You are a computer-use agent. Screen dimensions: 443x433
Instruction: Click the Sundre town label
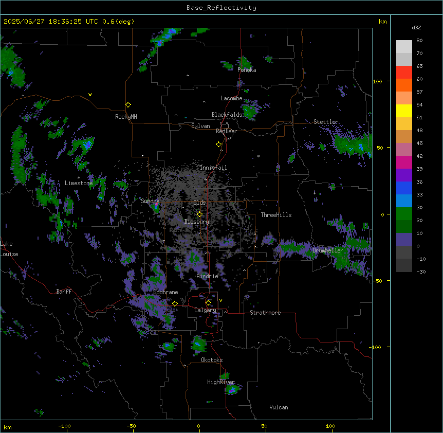click(x=150, y=201)
